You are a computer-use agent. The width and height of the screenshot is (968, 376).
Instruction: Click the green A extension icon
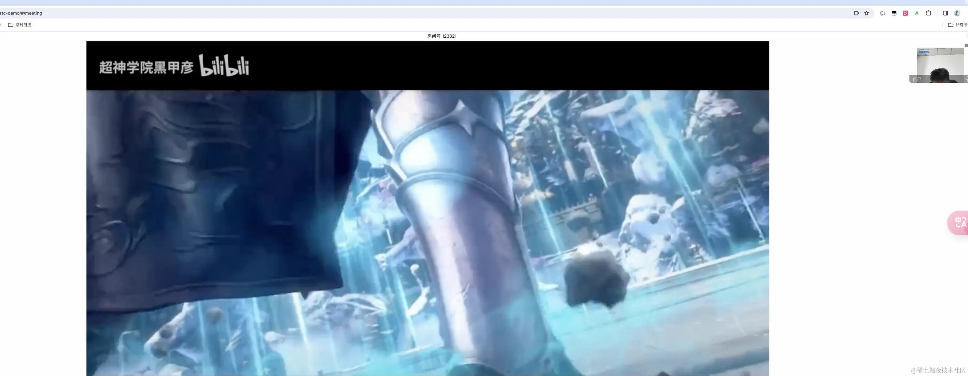[x=917, y=13]
